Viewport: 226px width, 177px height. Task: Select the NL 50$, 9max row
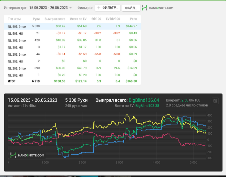point(72,26)
